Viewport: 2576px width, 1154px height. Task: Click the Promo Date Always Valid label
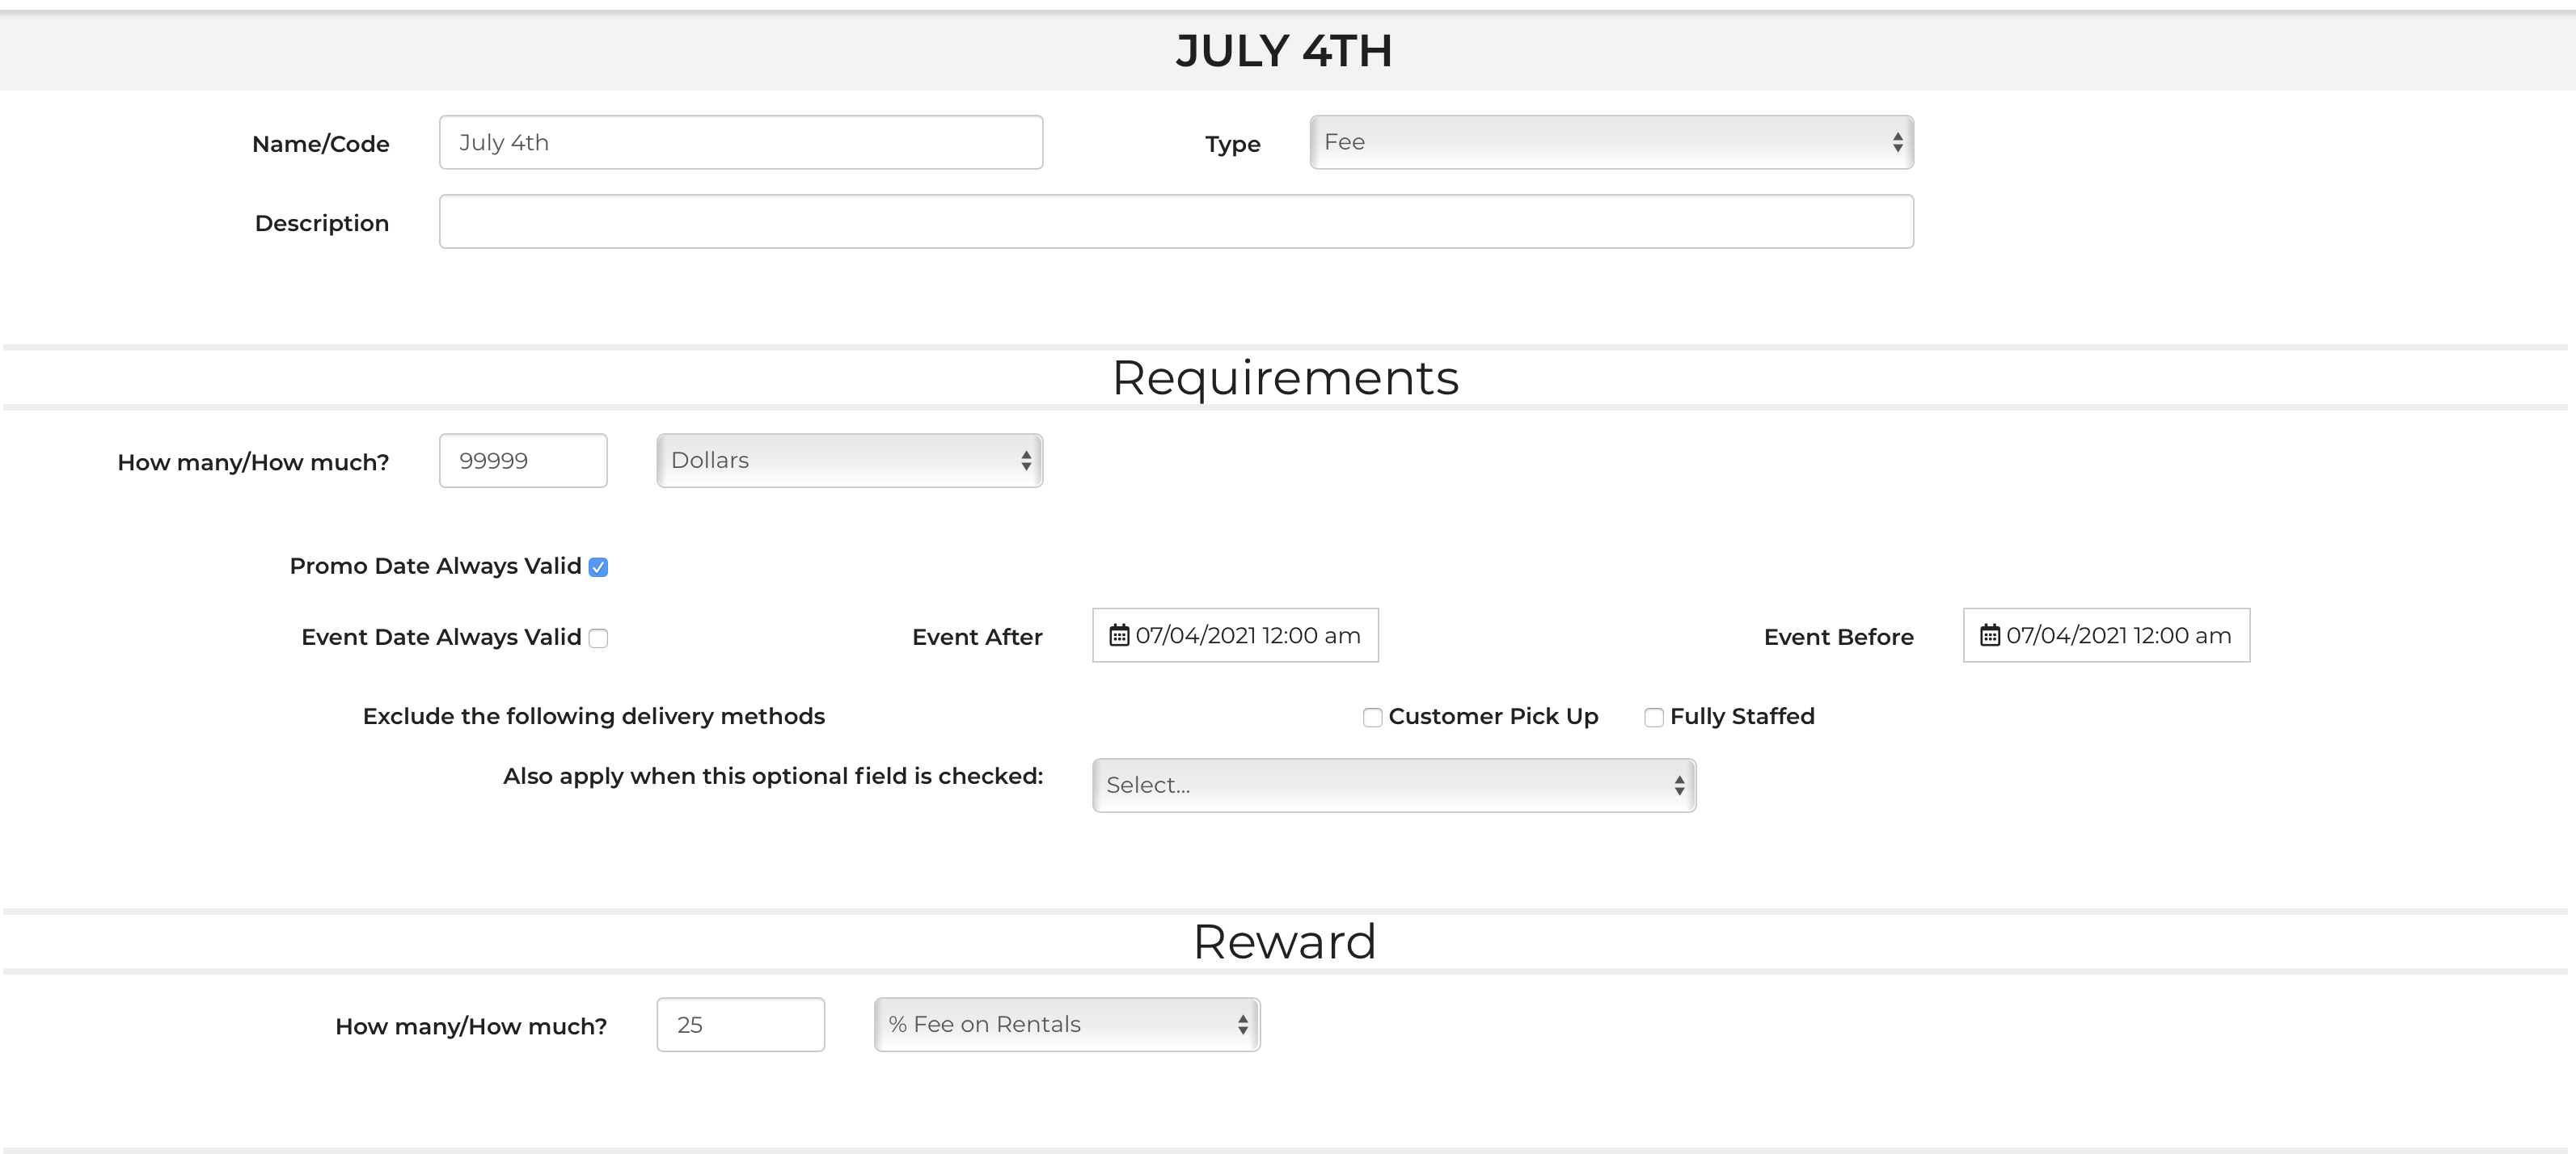coord(435,566)
